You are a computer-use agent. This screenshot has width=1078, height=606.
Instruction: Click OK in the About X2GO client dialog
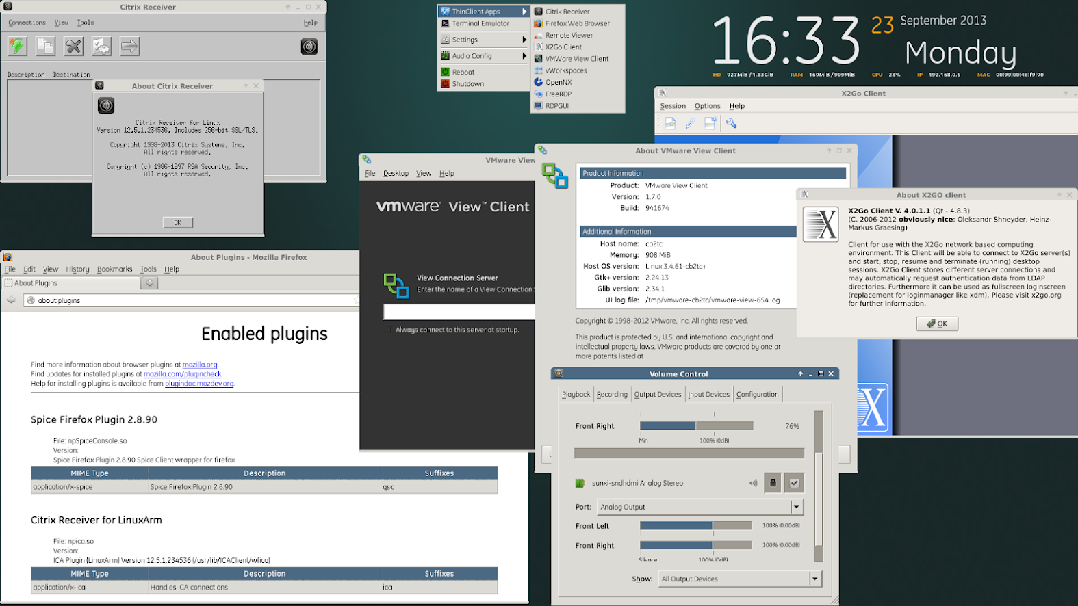pos(937,324)
